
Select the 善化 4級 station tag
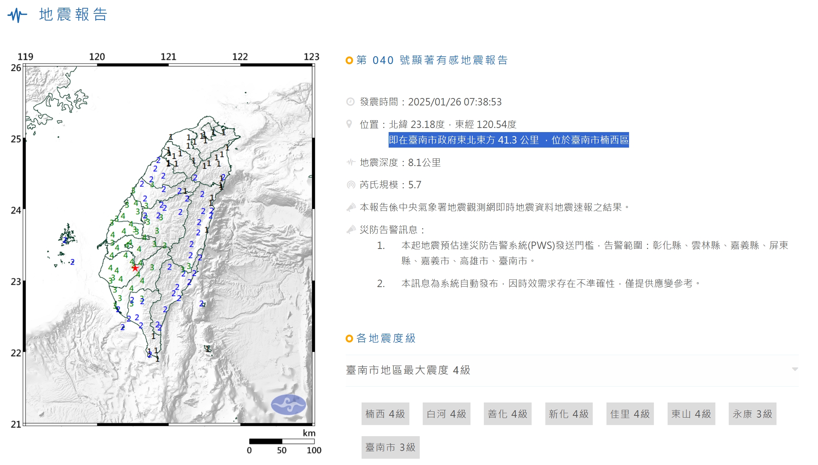[507, 414]
